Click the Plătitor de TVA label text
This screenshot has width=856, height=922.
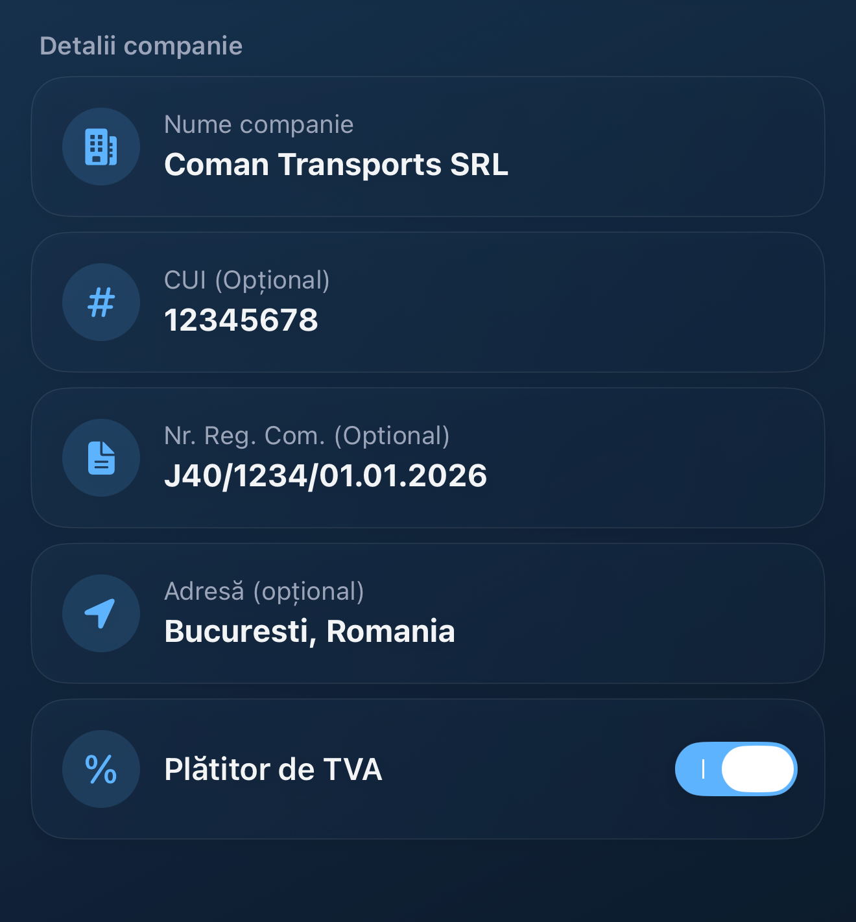pyautogui.click(x=273, y=770)
